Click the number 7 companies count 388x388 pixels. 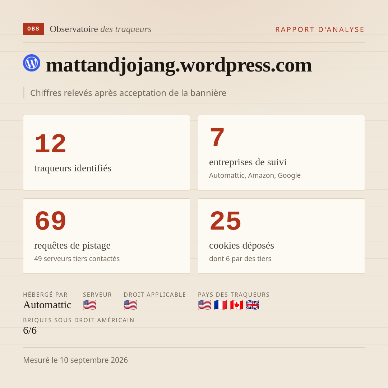(x=217, y=138)
